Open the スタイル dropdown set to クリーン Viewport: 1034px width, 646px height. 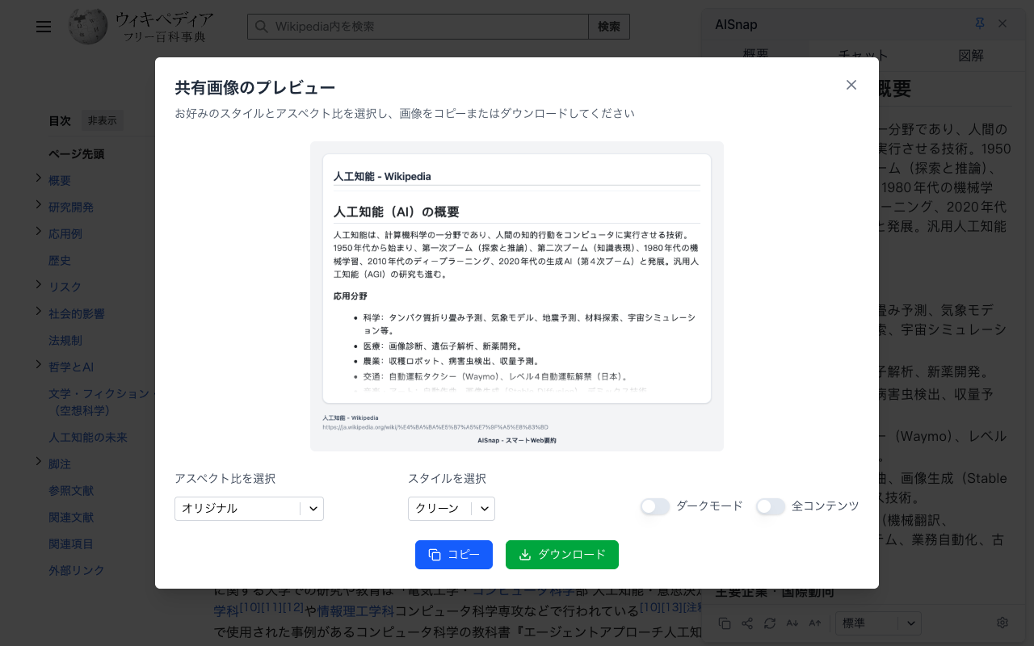coord(452,509)
